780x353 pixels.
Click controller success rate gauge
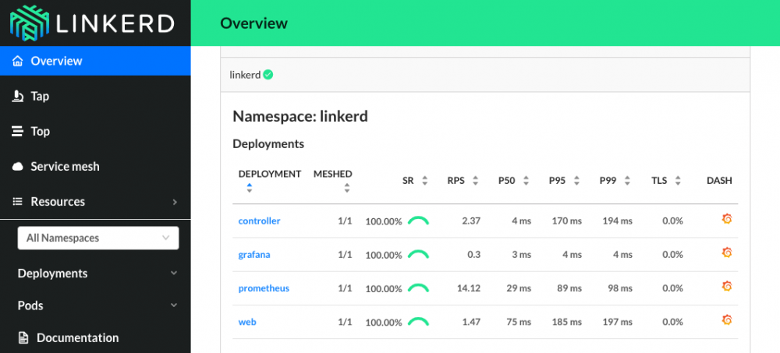coord(418,221)
